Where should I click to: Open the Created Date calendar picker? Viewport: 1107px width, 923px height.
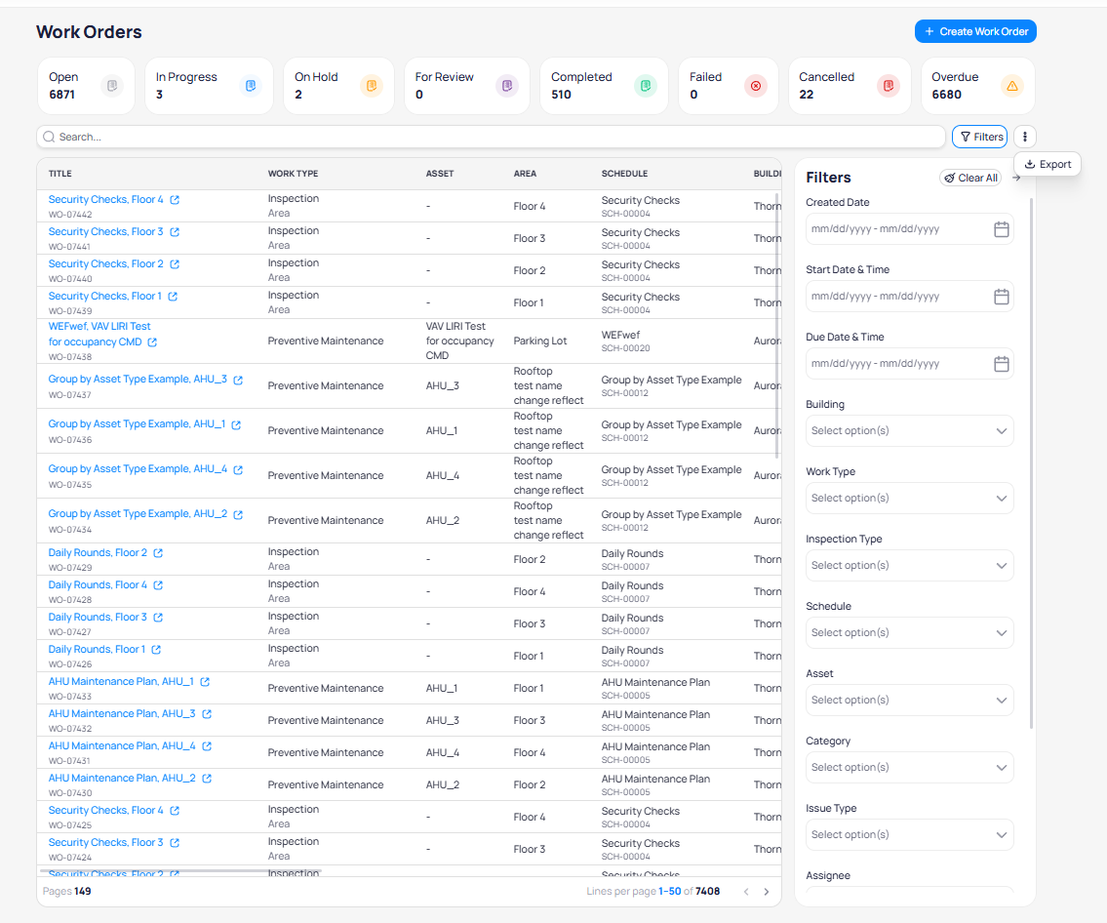tap(1001, 229)
